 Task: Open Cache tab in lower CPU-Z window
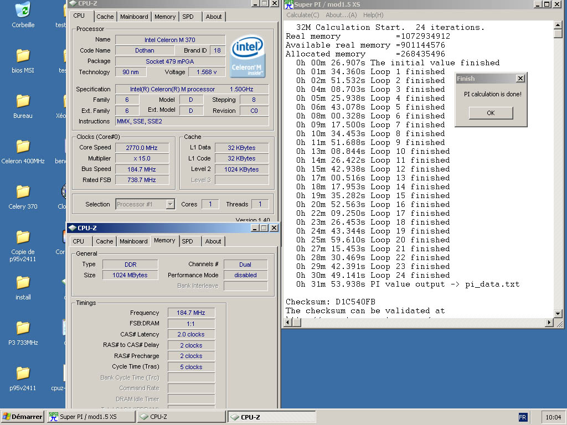(105, 241)
